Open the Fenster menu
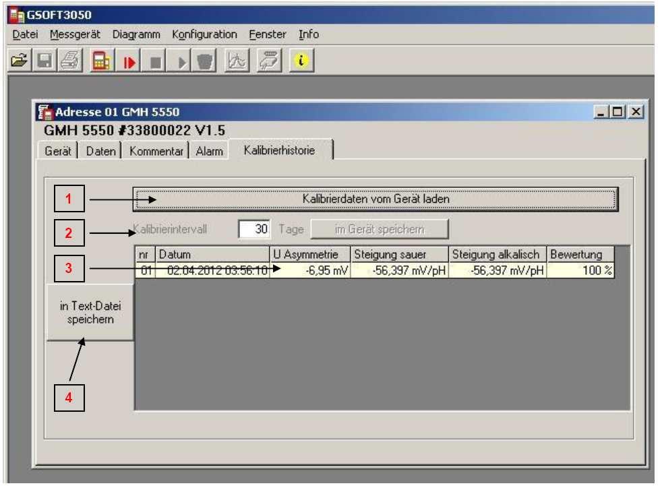Image resolution: width=662 pixels, height=492 pixels. (x=268, y=34)
